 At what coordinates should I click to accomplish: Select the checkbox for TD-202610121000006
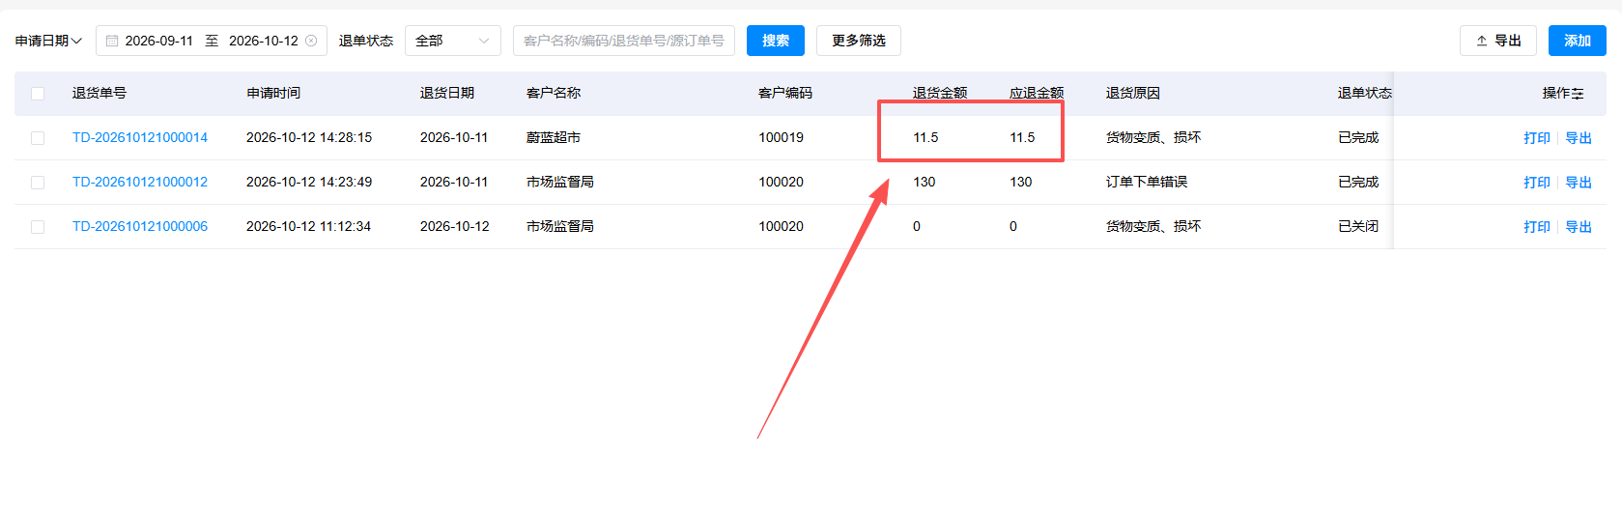click(x=38, y=227)
